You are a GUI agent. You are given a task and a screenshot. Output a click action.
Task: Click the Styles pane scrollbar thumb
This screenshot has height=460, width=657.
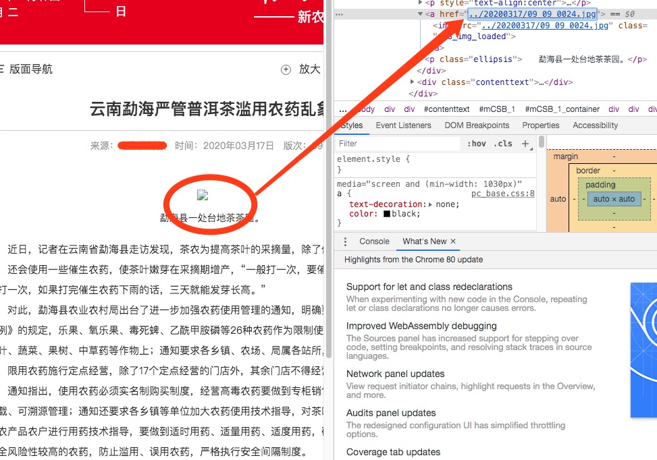pos(542,142)
